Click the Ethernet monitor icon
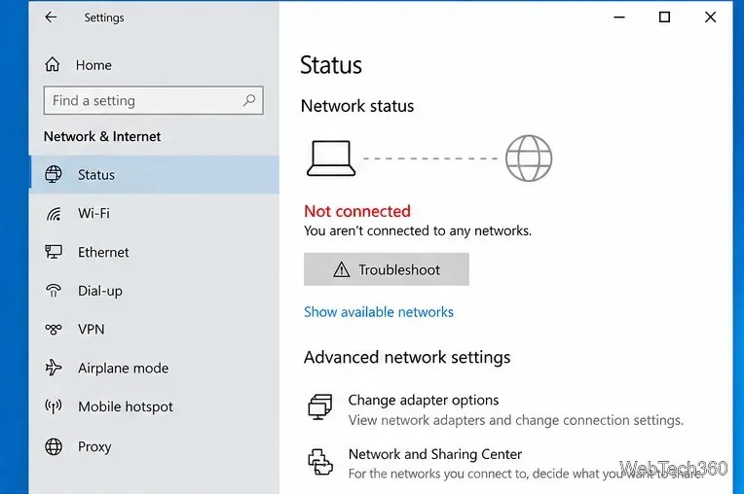This screenshot has height=494, width=744. click(x=54, y=252)
